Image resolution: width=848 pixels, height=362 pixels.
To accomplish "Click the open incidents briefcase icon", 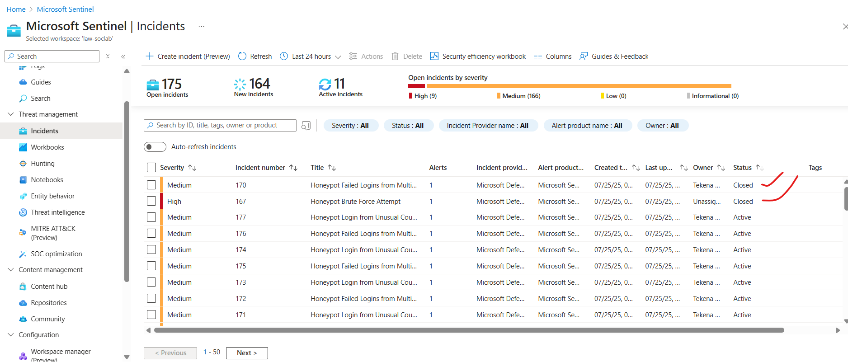I will pos(153,85).
